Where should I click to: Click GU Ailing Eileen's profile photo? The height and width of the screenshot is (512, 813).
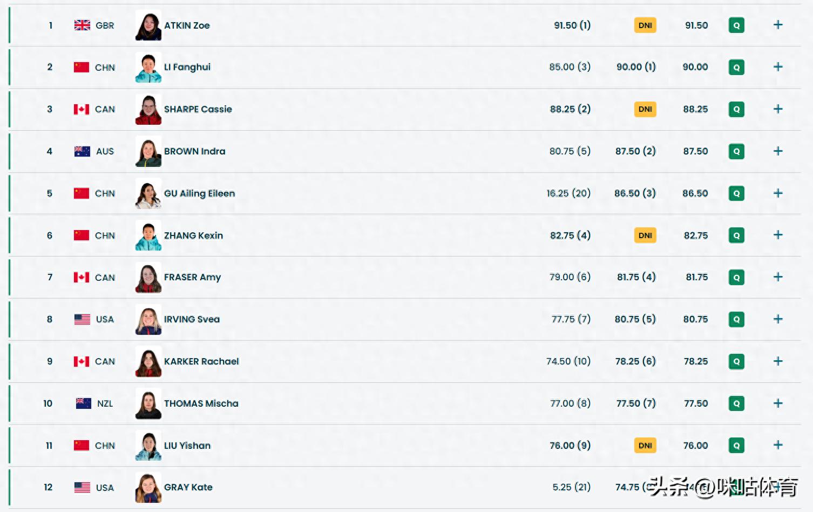148,194
